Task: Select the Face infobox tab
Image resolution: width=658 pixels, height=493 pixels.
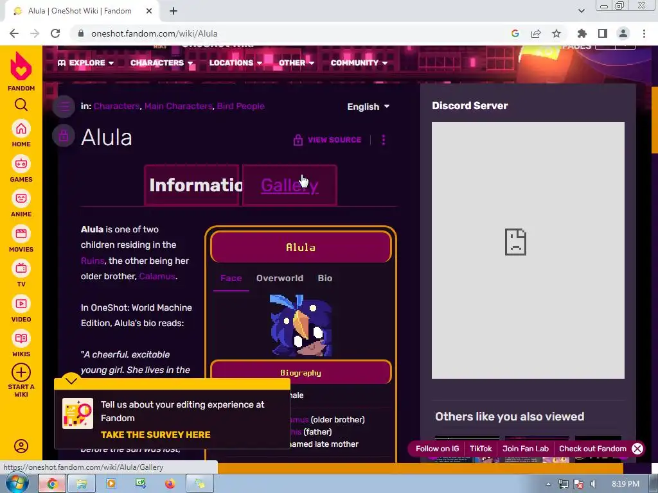Action: [231, 279]
